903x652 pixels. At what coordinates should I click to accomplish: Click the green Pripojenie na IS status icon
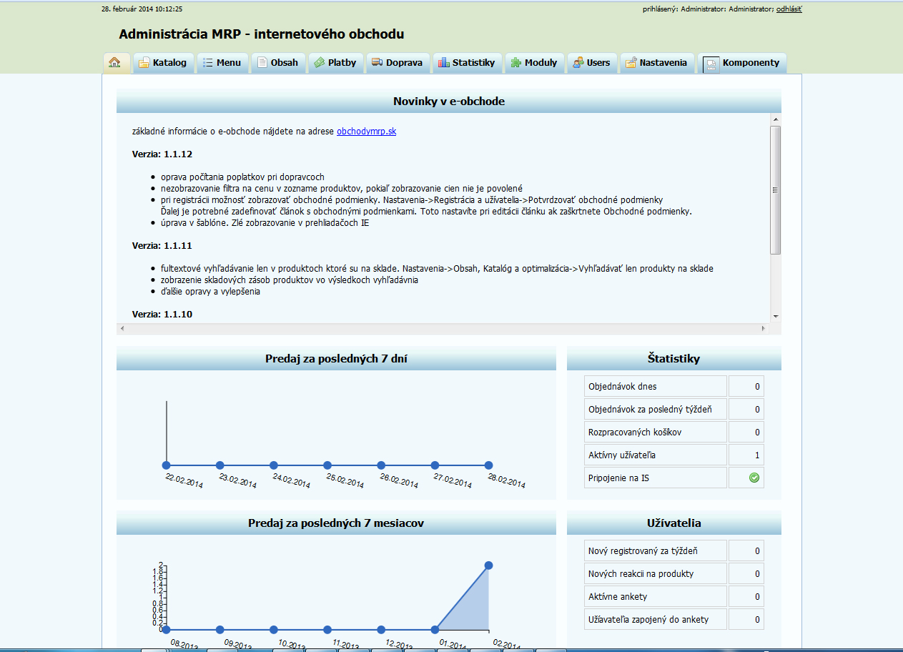click(754, 478)
